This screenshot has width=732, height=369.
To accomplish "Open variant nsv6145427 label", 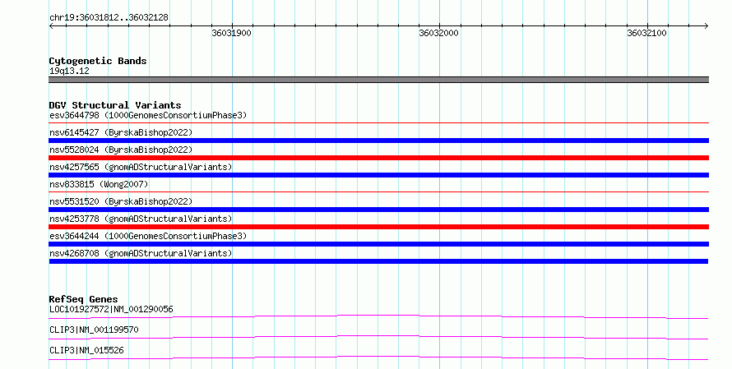I will [x=121, y=132].
